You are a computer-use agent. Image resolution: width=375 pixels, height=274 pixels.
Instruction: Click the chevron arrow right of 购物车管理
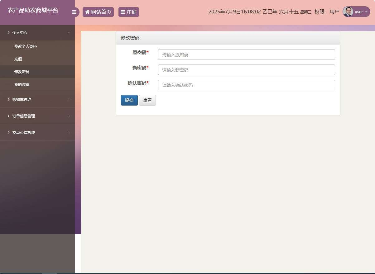click(69, 99)
